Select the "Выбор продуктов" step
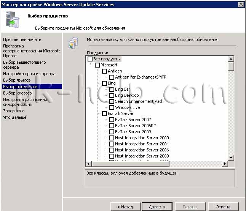Image resolution: width=246 pixels, height=211 pixels. tap(32, 87)
